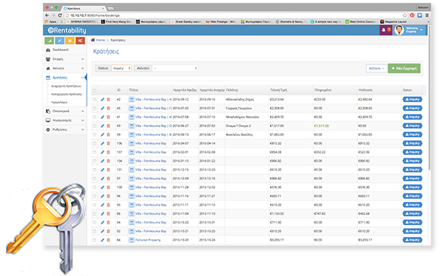Screen dimensions: 440x276
Task: Select row checkbox for booking 45
Action: pyautogui.click(x=95, y=108)
